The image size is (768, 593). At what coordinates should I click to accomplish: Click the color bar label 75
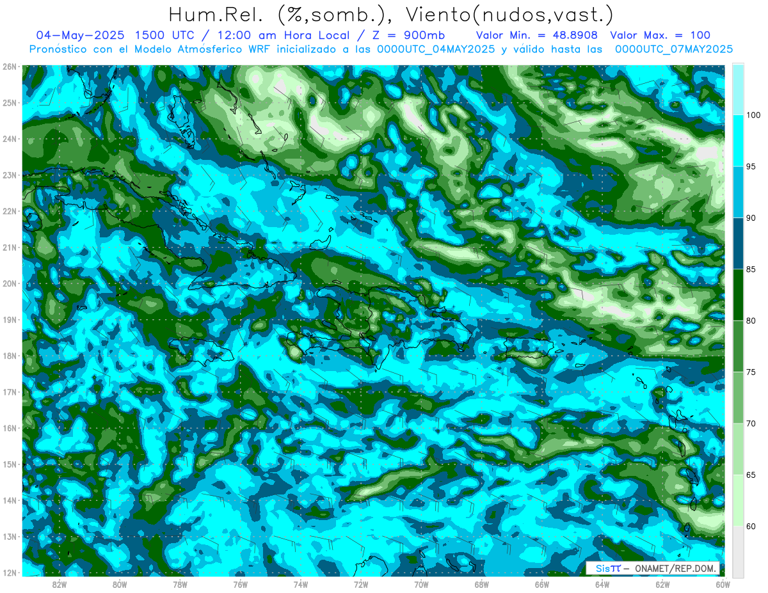click(751, 372)
